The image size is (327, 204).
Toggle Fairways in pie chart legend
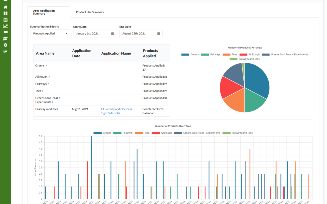coord(211,54)
